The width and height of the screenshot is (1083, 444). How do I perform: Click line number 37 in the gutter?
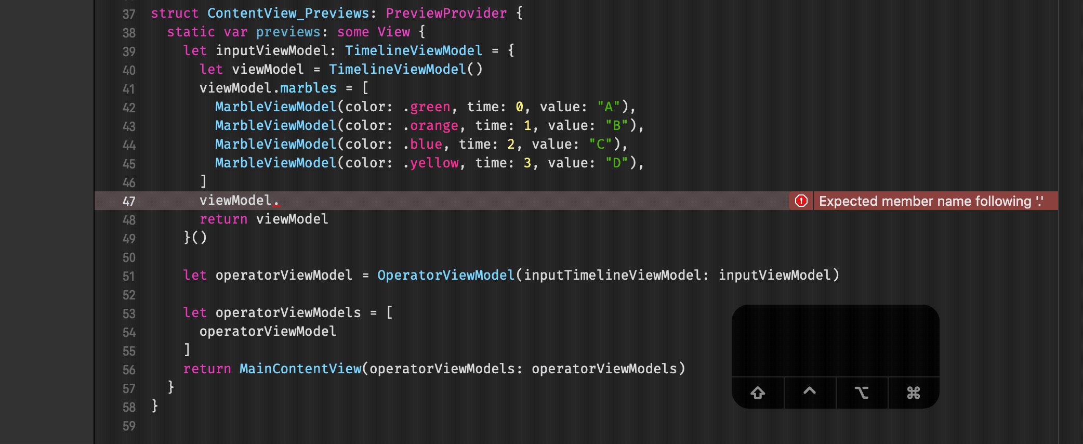pos(129,14)
